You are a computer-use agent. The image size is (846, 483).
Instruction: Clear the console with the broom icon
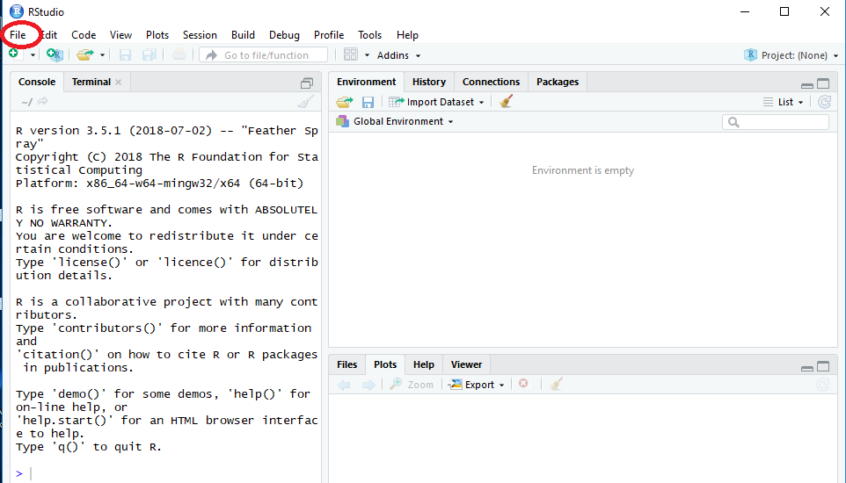pos(305,102)
